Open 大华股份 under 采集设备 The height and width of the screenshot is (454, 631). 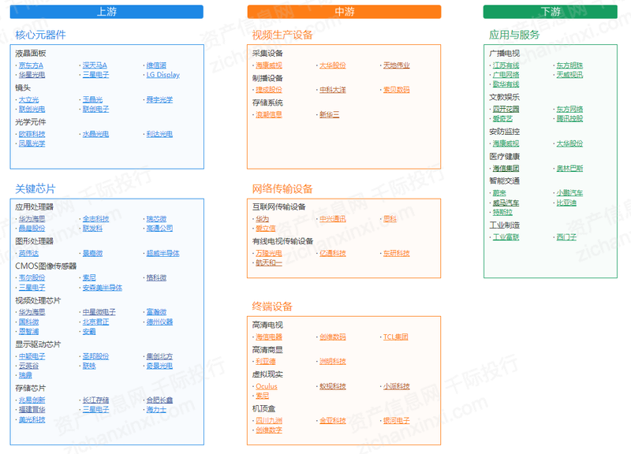[x=333, y=65]
